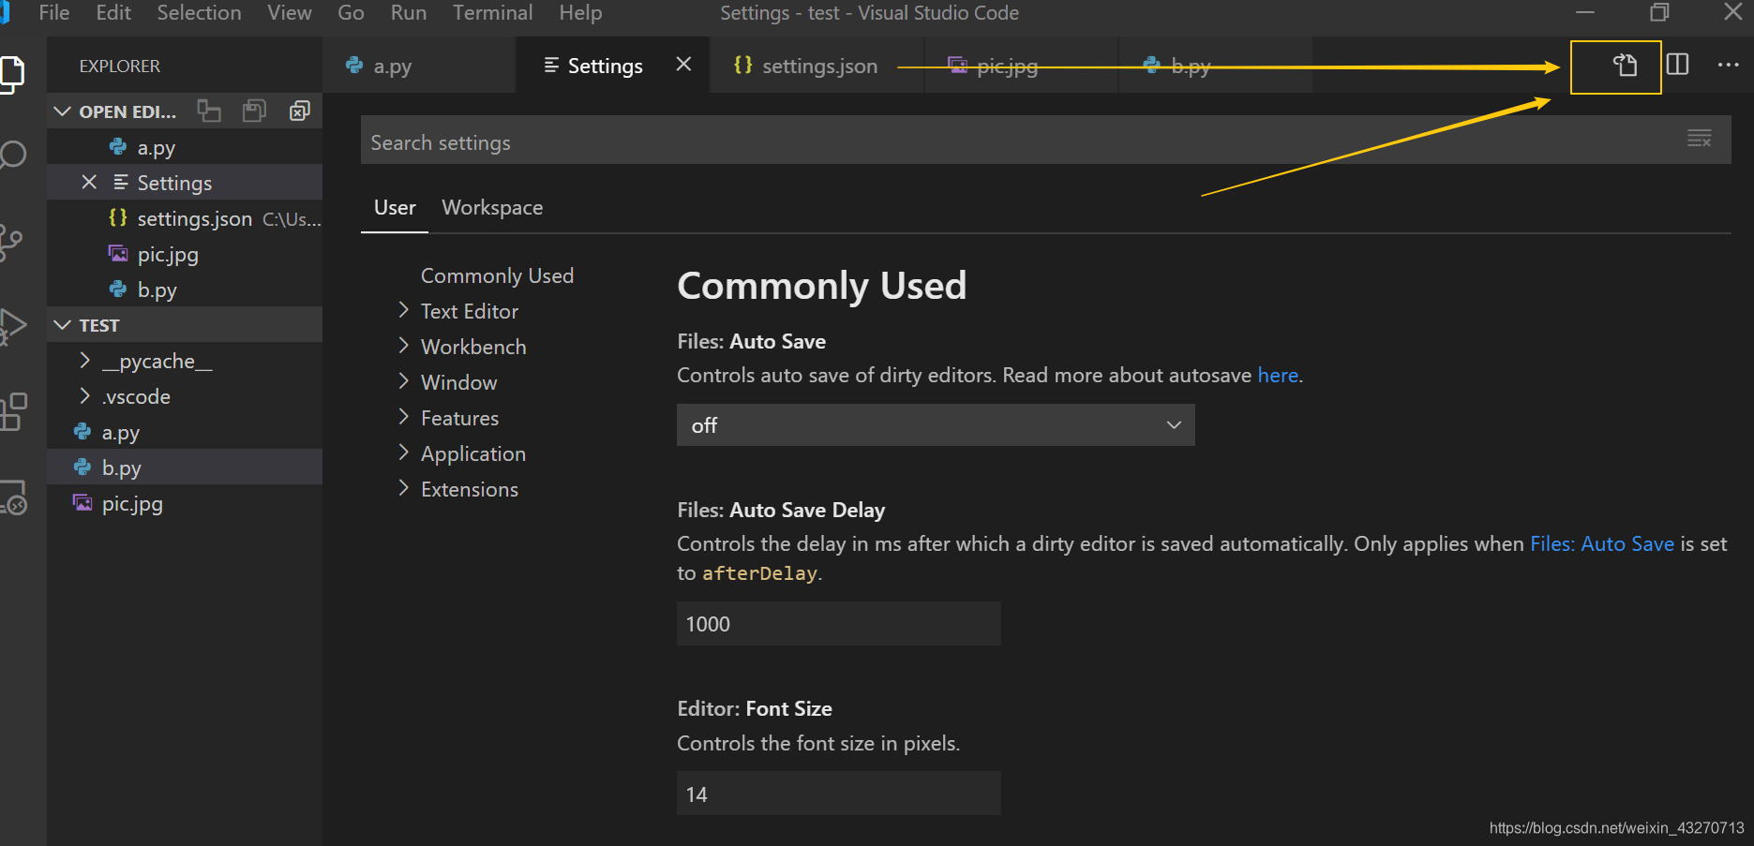Open the Remote Explorer in the activity bar

coord(14,499)
